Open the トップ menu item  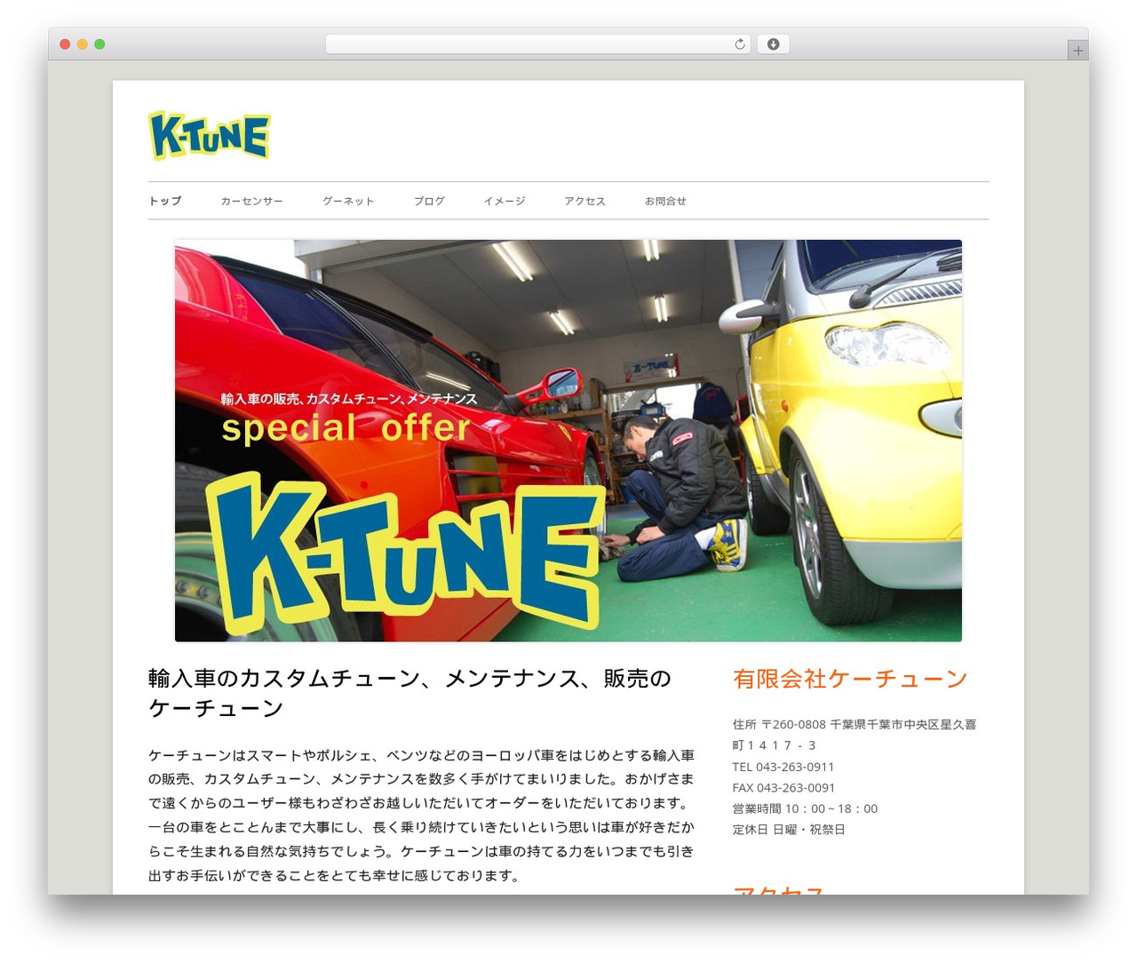coord(165,201)
